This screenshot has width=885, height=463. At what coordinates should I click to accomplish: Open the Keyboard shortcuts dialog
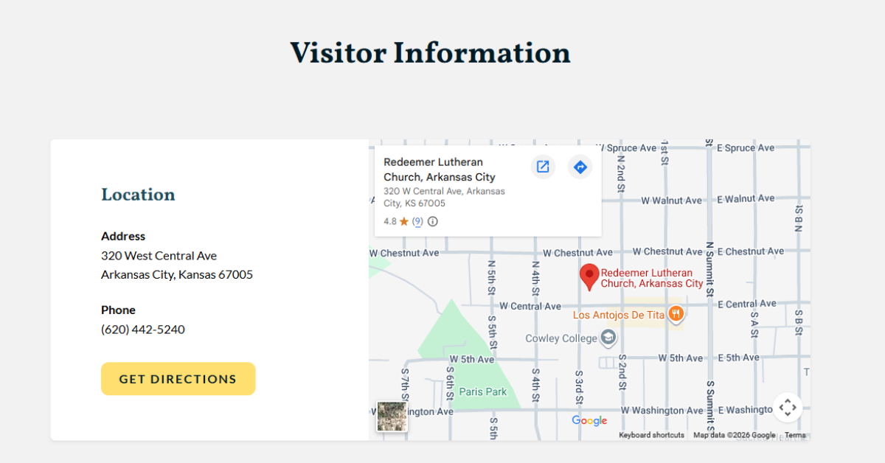pos(651,435)
